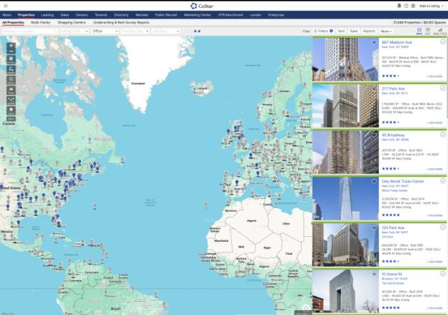
Task: Set the star rating filter
Action: 192,31
